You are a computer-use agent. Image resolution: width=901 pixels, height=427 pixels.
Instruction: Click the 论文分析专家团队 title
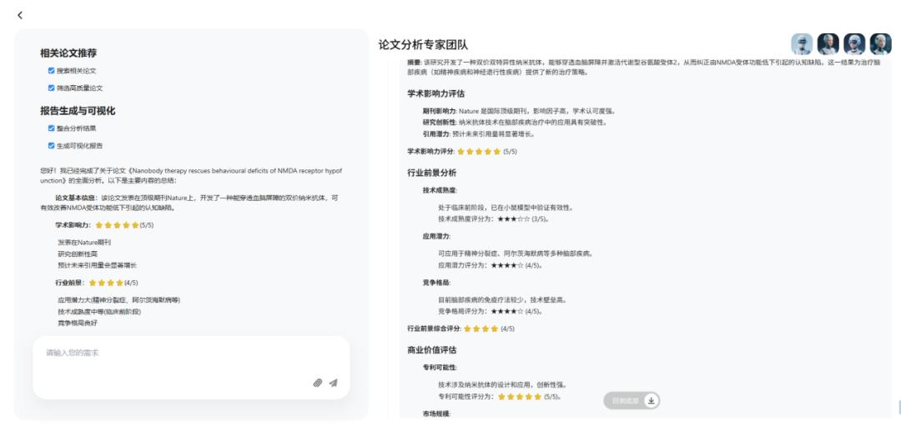[x=423, y=45]
